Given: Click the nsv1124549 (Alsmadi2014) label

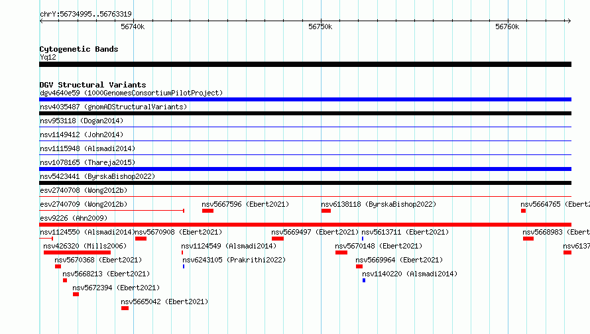Looking at the screenshot, I should [x=229, y=246].
